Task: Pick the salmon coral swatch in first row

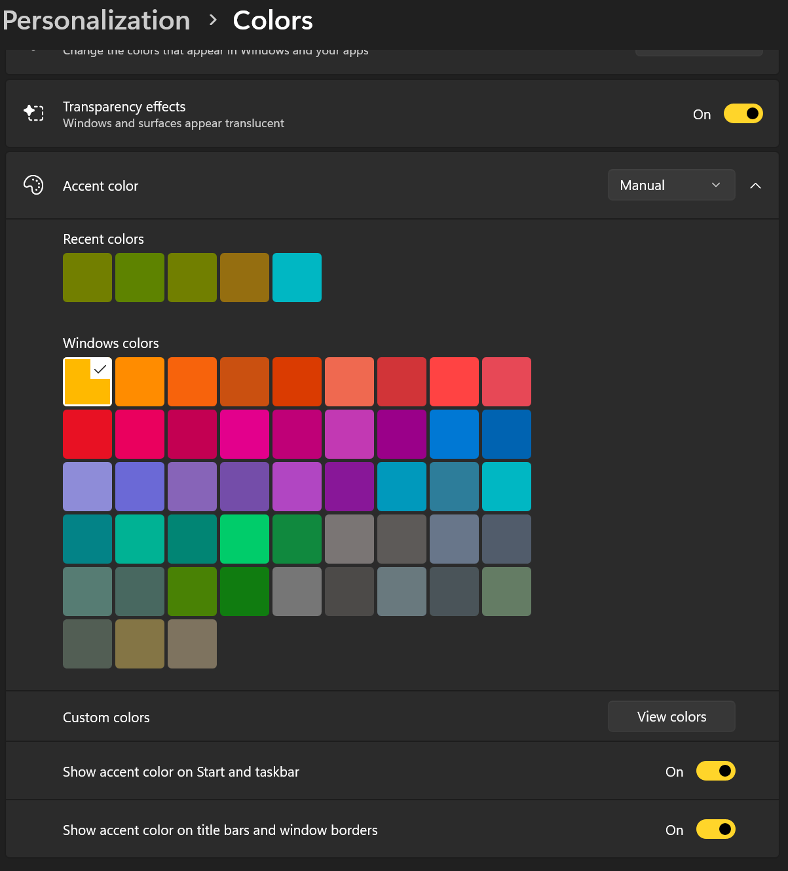Action: click(x=349, y=381)
